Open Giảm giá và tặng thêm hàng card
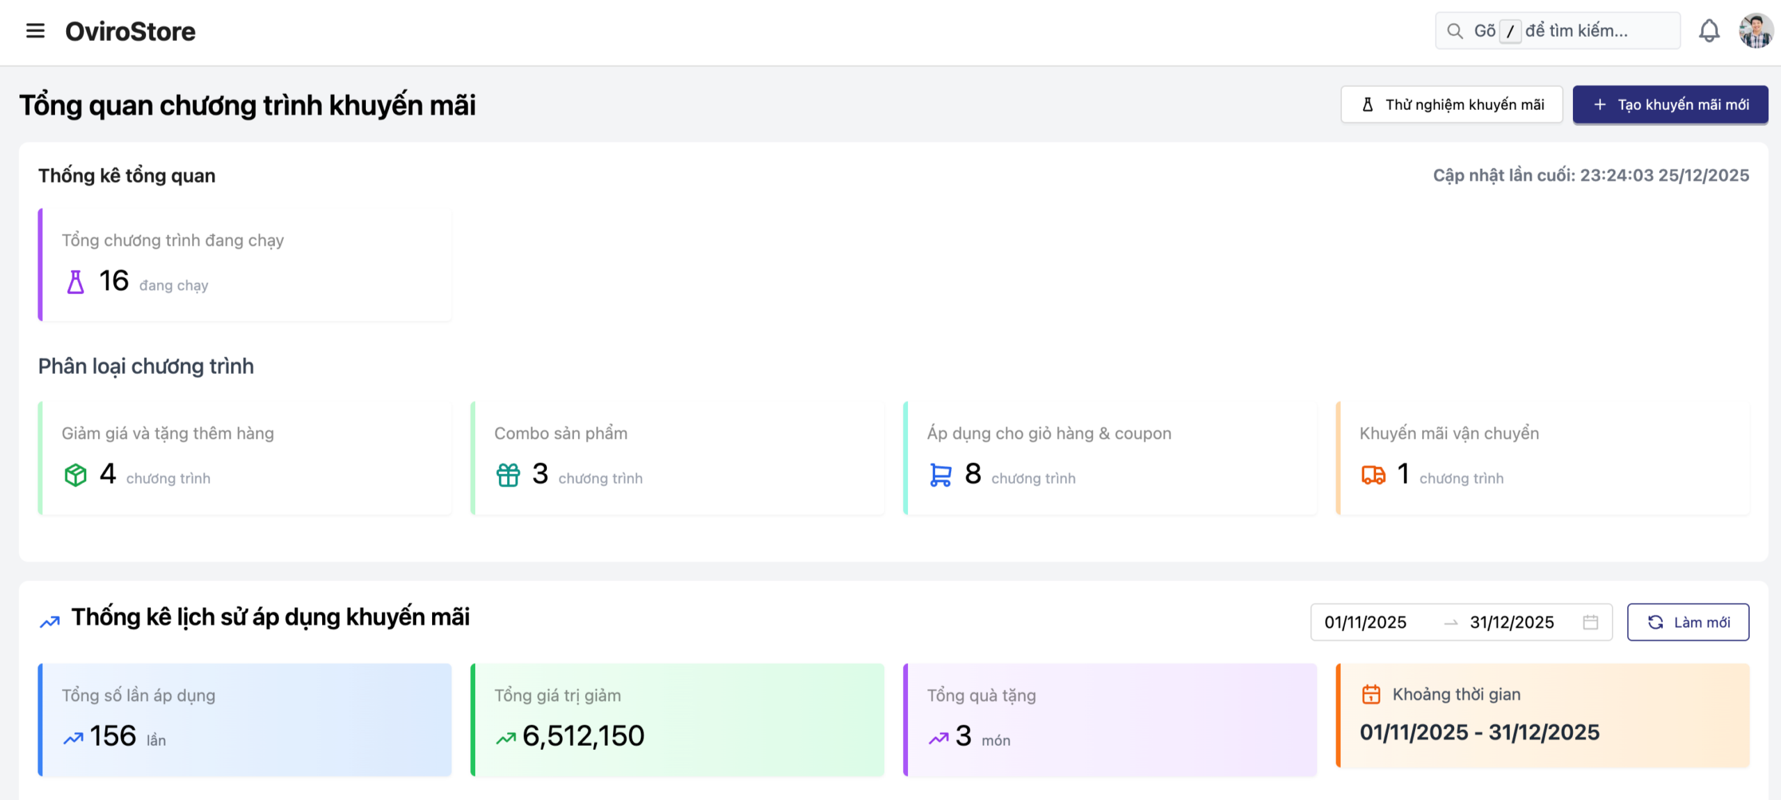Screen dimensions: 1781x800 click(x=245, y=457)
